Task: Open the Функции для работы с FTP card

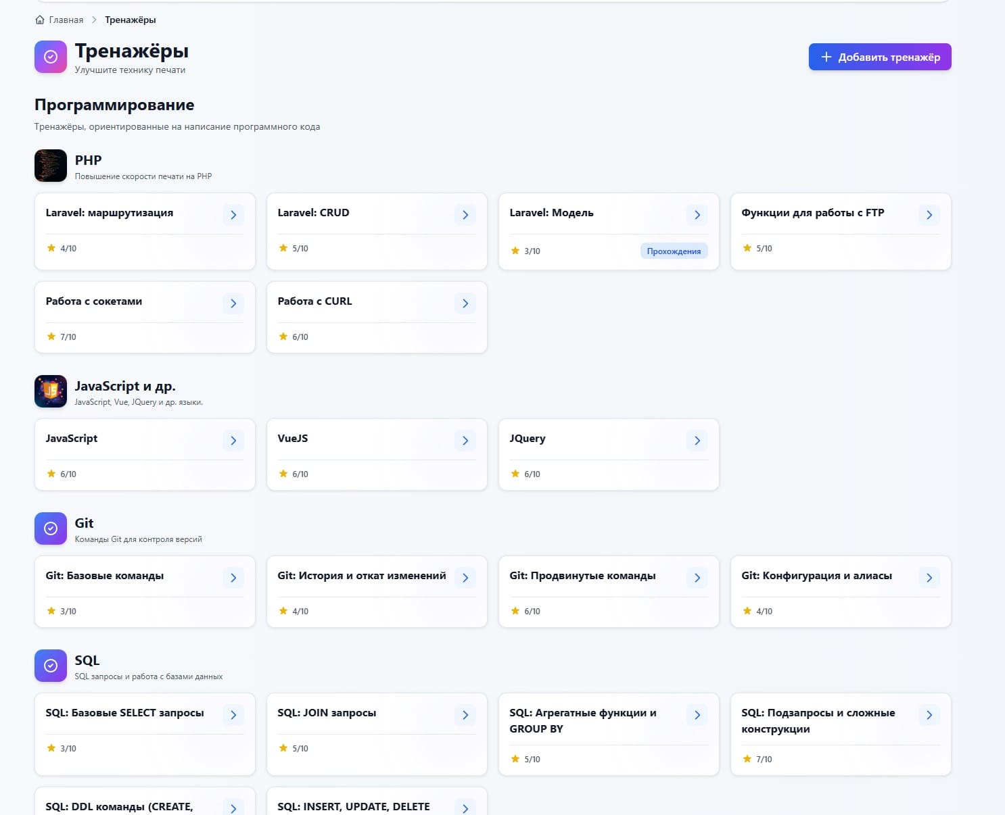Action: pyautogui.click(x=812, y=213)
